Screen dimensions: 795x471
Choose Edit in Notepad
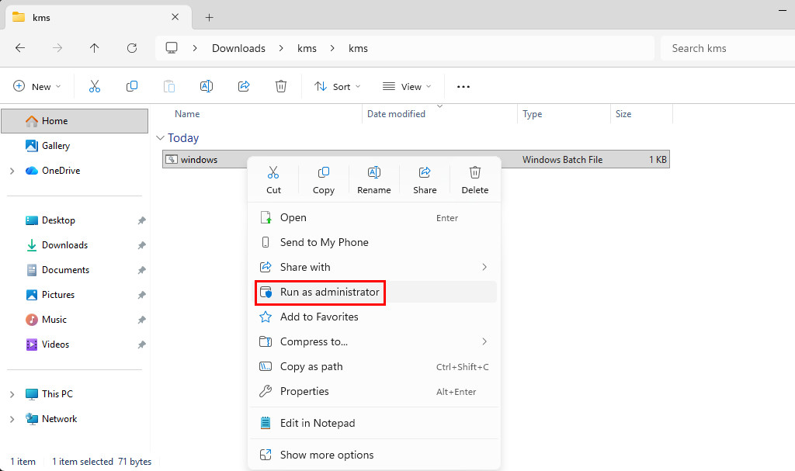pyautogui.click(x=317, y=423)
